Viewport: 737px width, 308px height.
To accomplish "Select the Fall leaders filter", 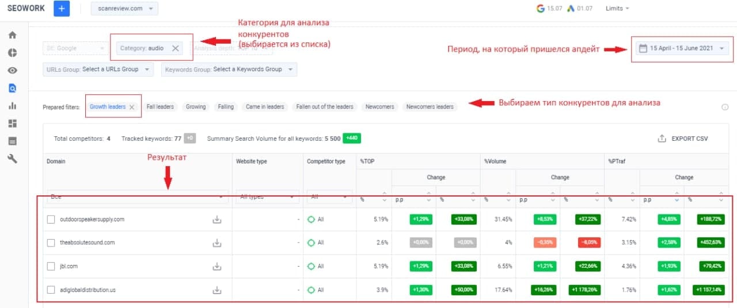I will click(160, 107).
